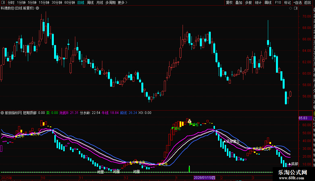This screenshot has height=181, width=315.
Task: Click the 短期顶部: 0.00 value
Action: (34, 113)
